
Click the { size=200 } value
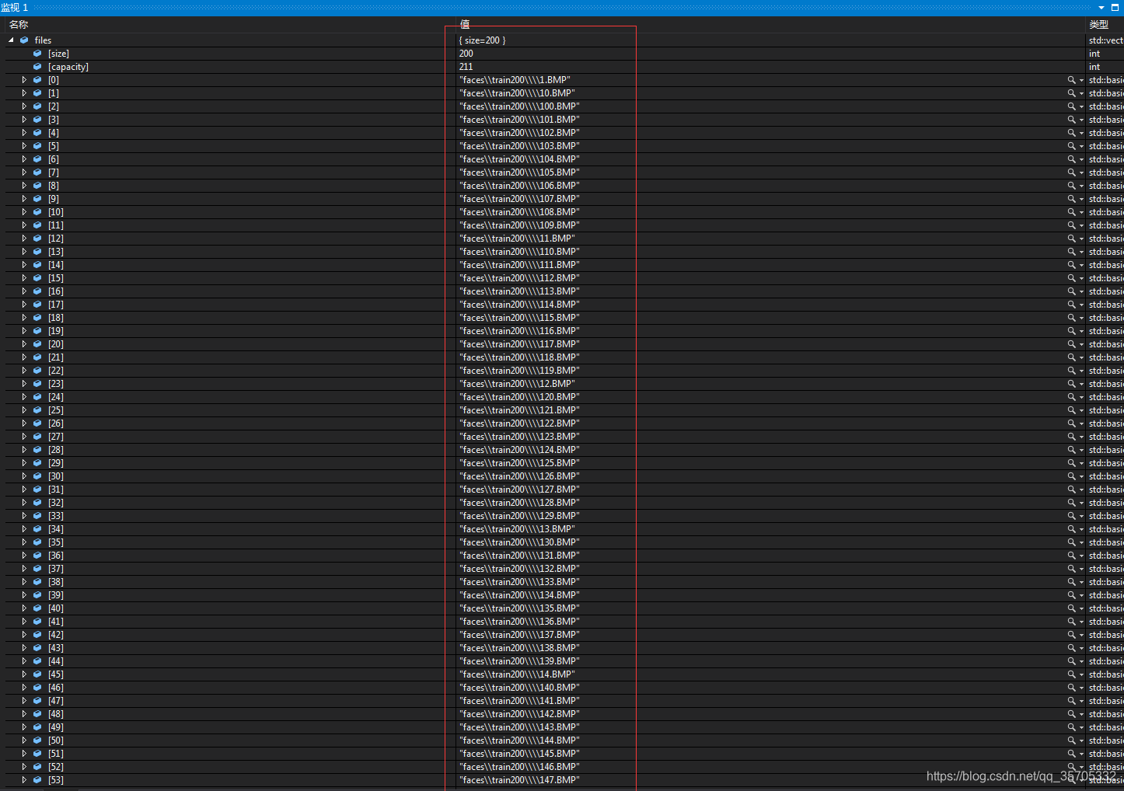tap(482, 40)
